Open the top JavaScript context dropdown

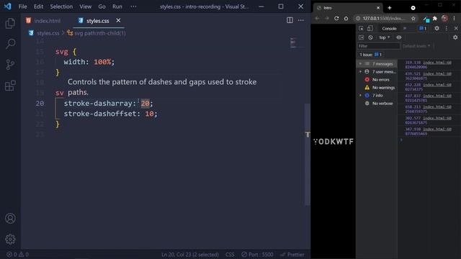point(384,37)
